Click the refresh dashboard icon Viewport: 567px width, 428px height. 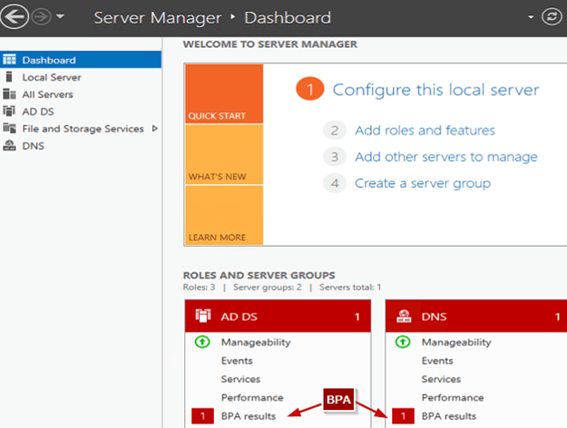point(552,16)
